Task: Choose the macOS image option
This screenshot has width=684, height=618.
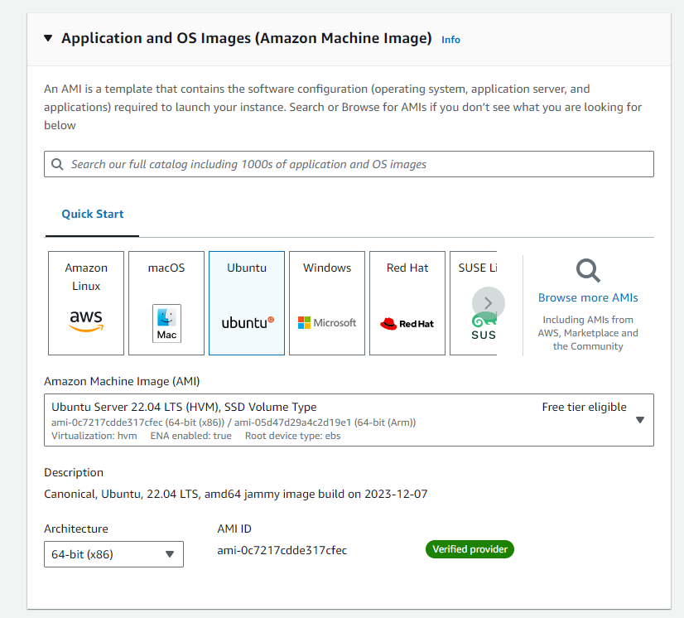Action: (166, 302)
